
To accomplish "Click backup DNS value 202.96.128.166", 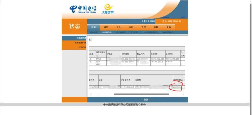I will click(173, 59).
